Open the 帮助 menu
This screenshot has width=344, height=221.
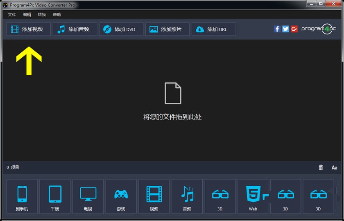point(57,15)
